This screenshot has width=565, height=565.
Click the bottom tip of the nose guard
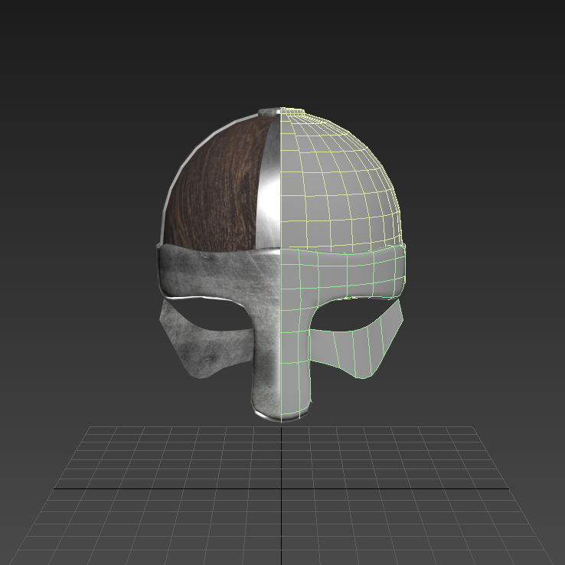pos(282,416)
